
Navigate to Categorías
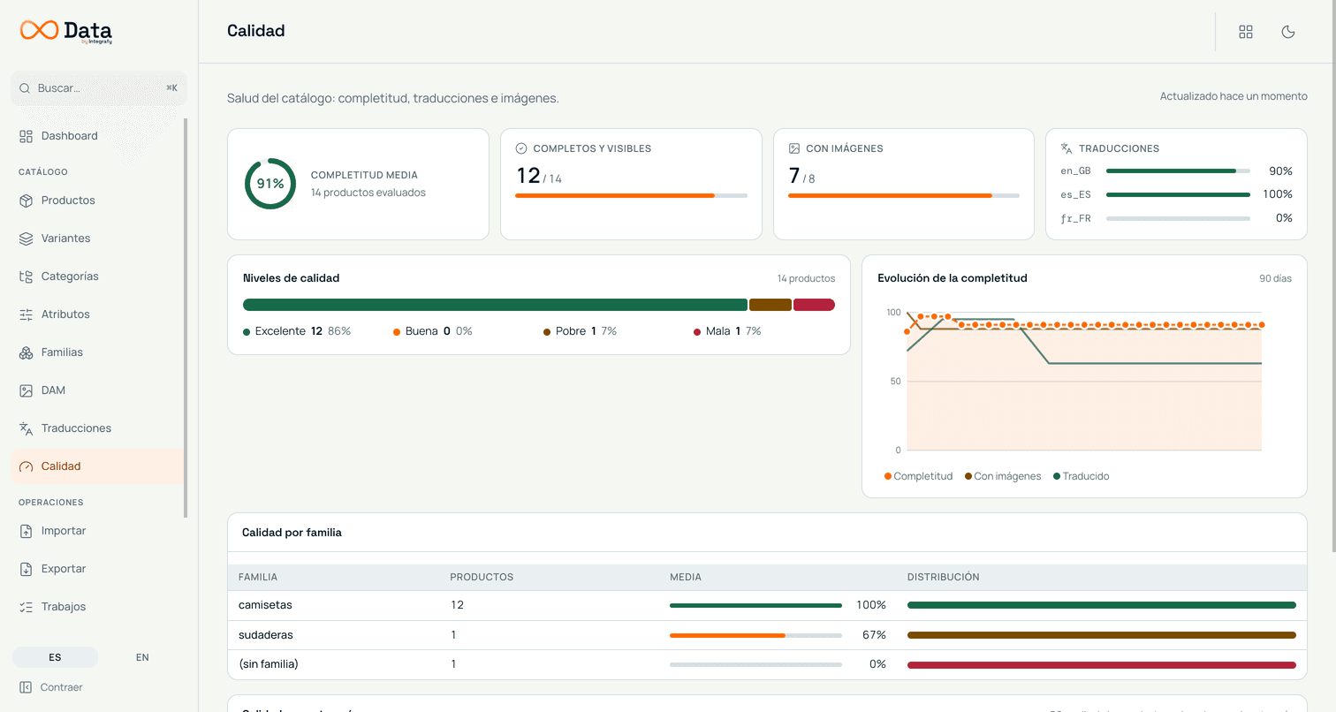point(97,276)
